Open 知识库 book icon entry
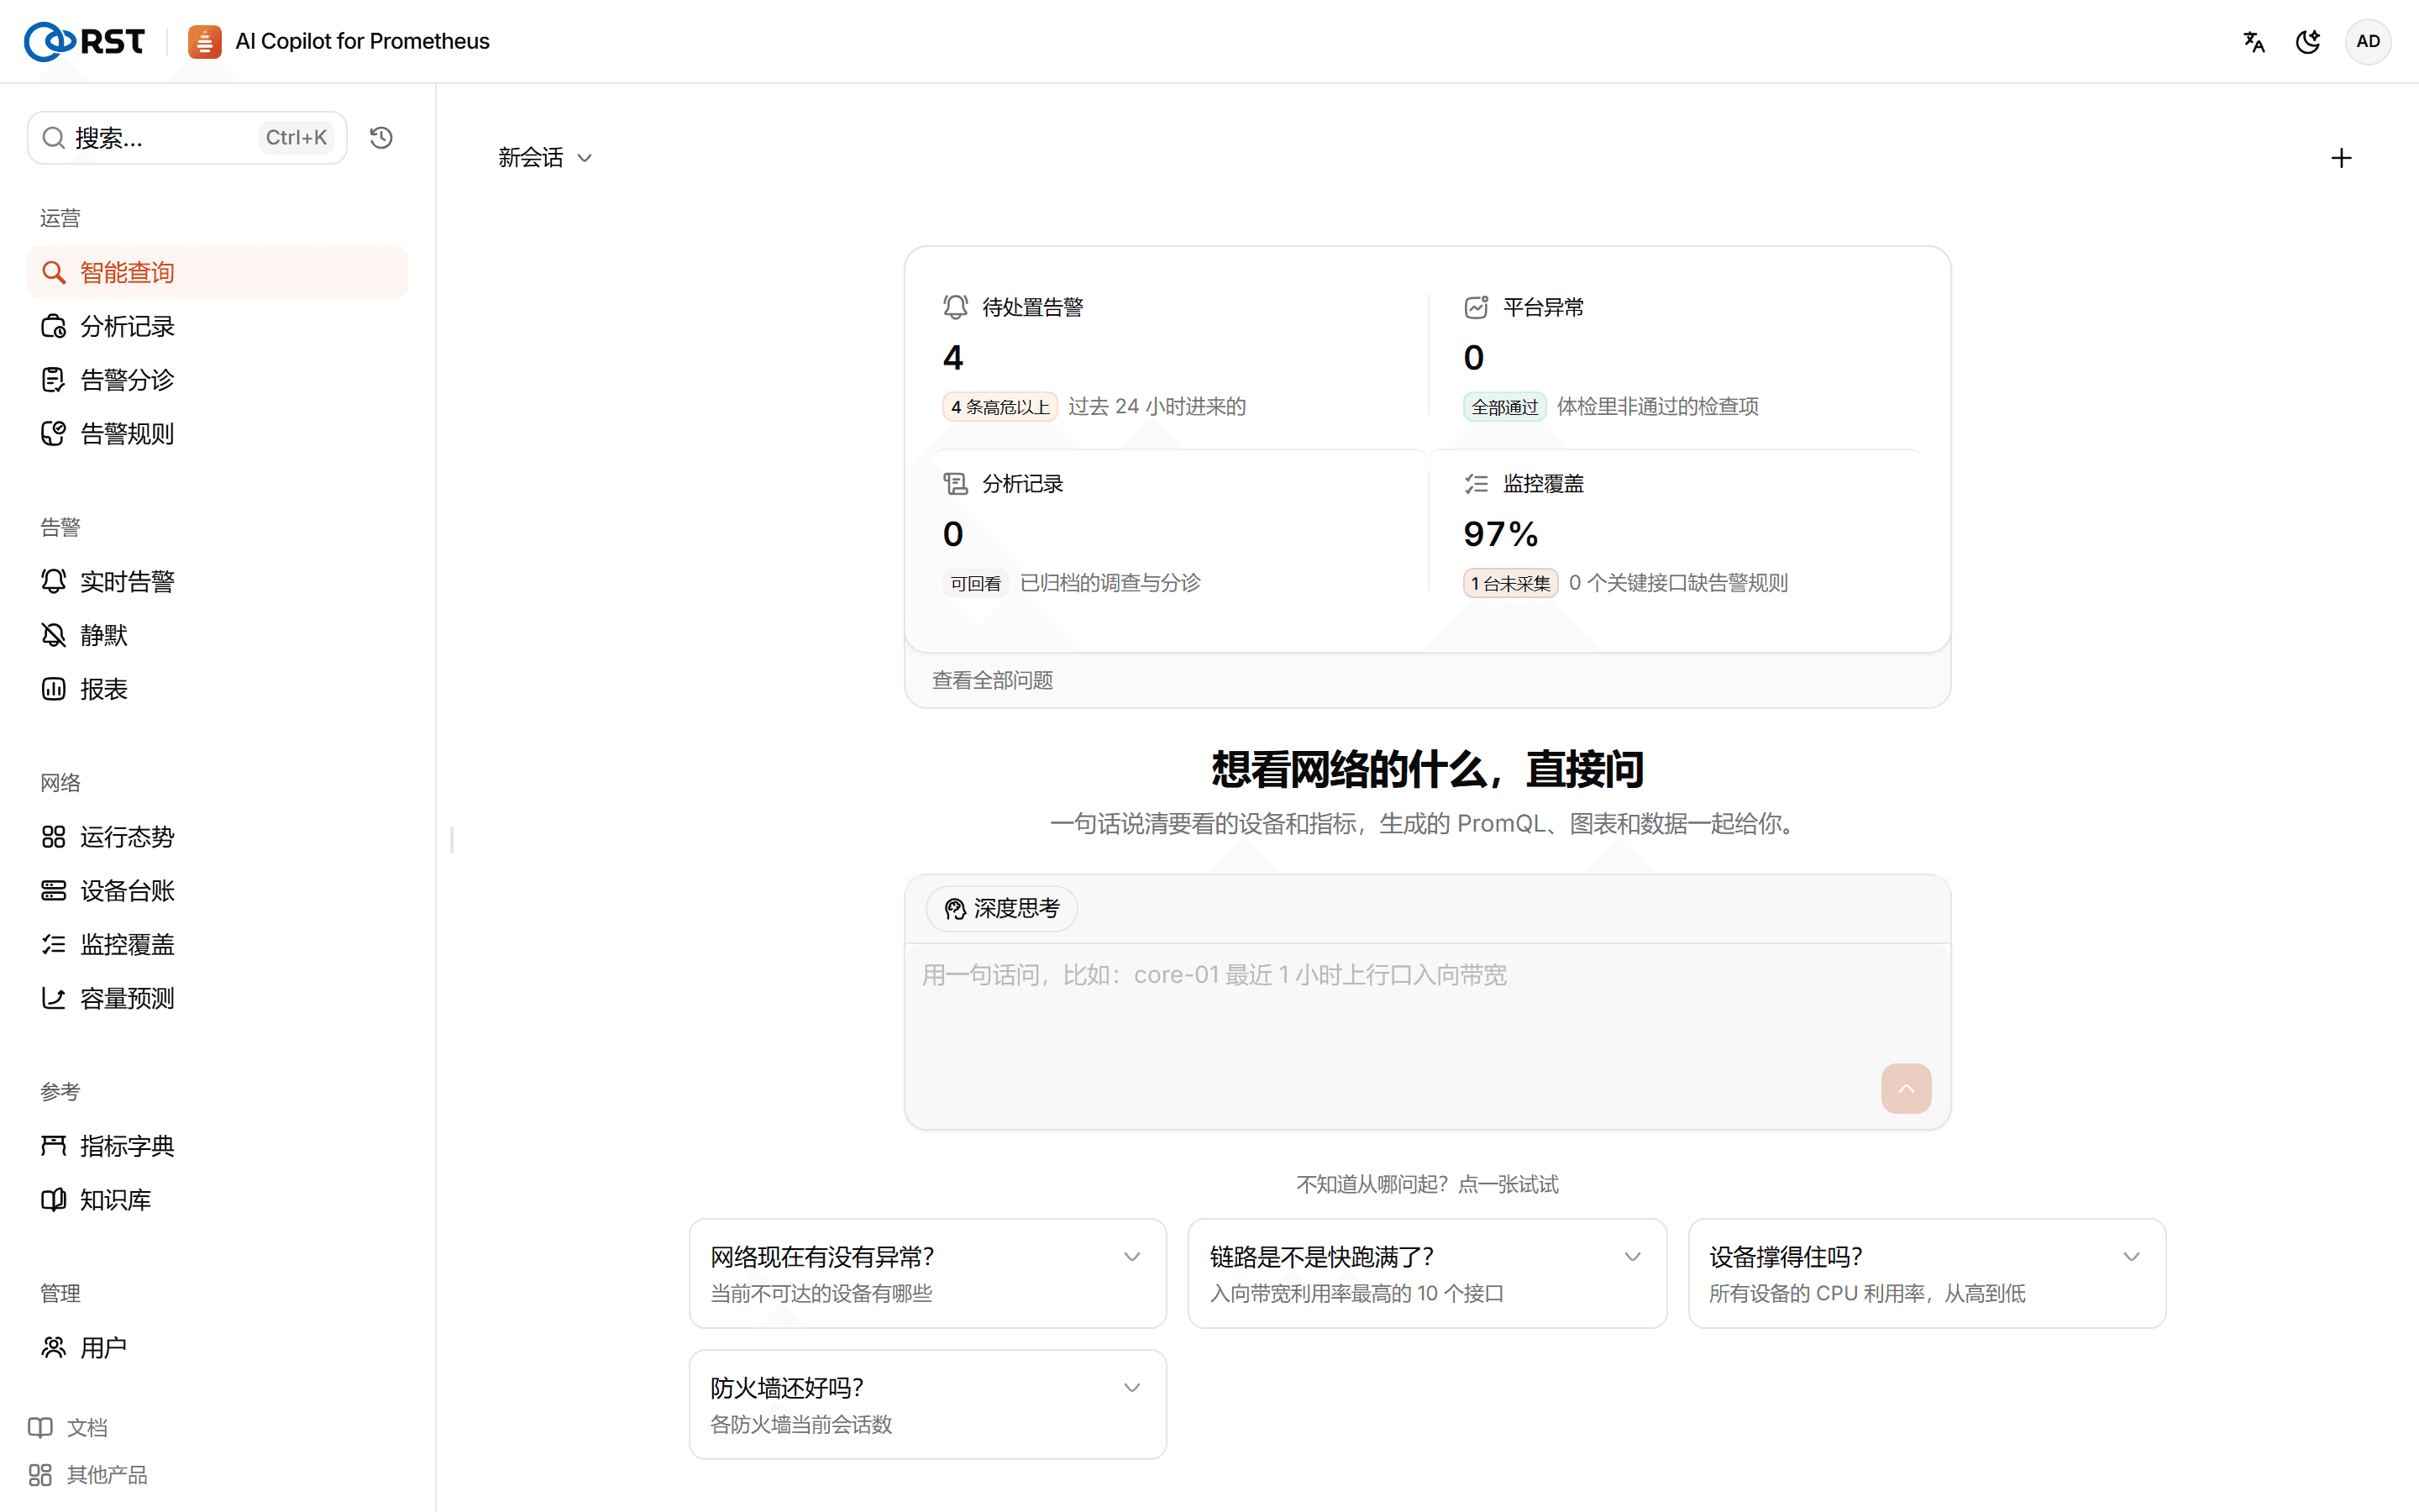The height and width of the screenshot is (1512, 2419). pos(217,1200)
